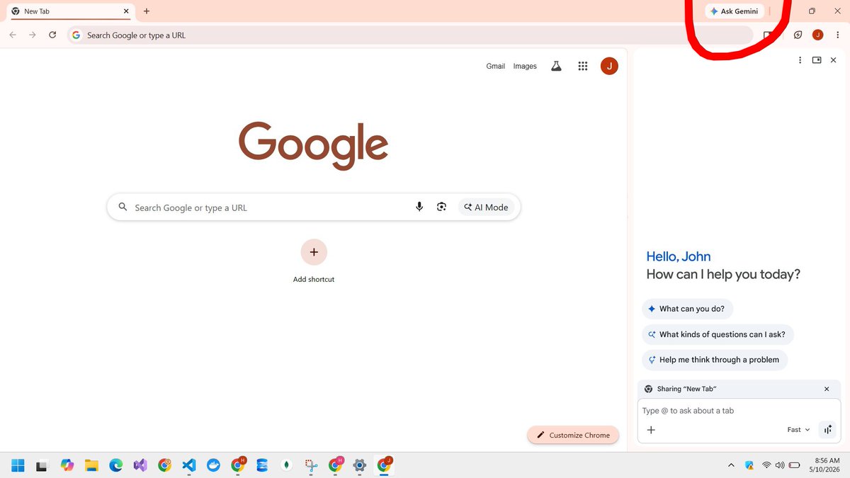Viewport: 850px width, 478px height.
Task: Open a new browser tab with plus
Action: [147, 11]
